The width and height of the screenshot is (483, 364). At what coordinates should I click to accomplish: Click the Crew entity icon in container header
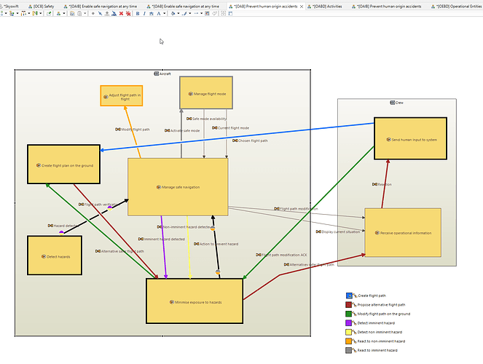(392, 103)
